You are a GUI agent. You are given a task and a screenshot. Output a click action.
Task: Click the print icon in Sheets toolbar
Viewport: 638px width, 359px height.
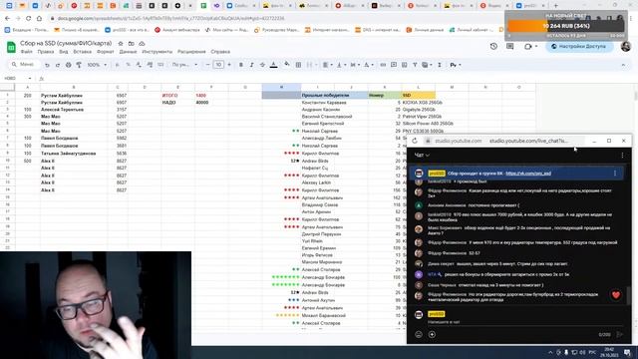tap(68, 65)
